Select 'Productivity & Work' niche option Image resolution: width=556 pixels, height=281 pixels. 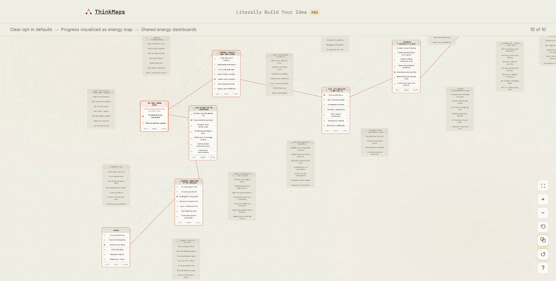point(104,245)
